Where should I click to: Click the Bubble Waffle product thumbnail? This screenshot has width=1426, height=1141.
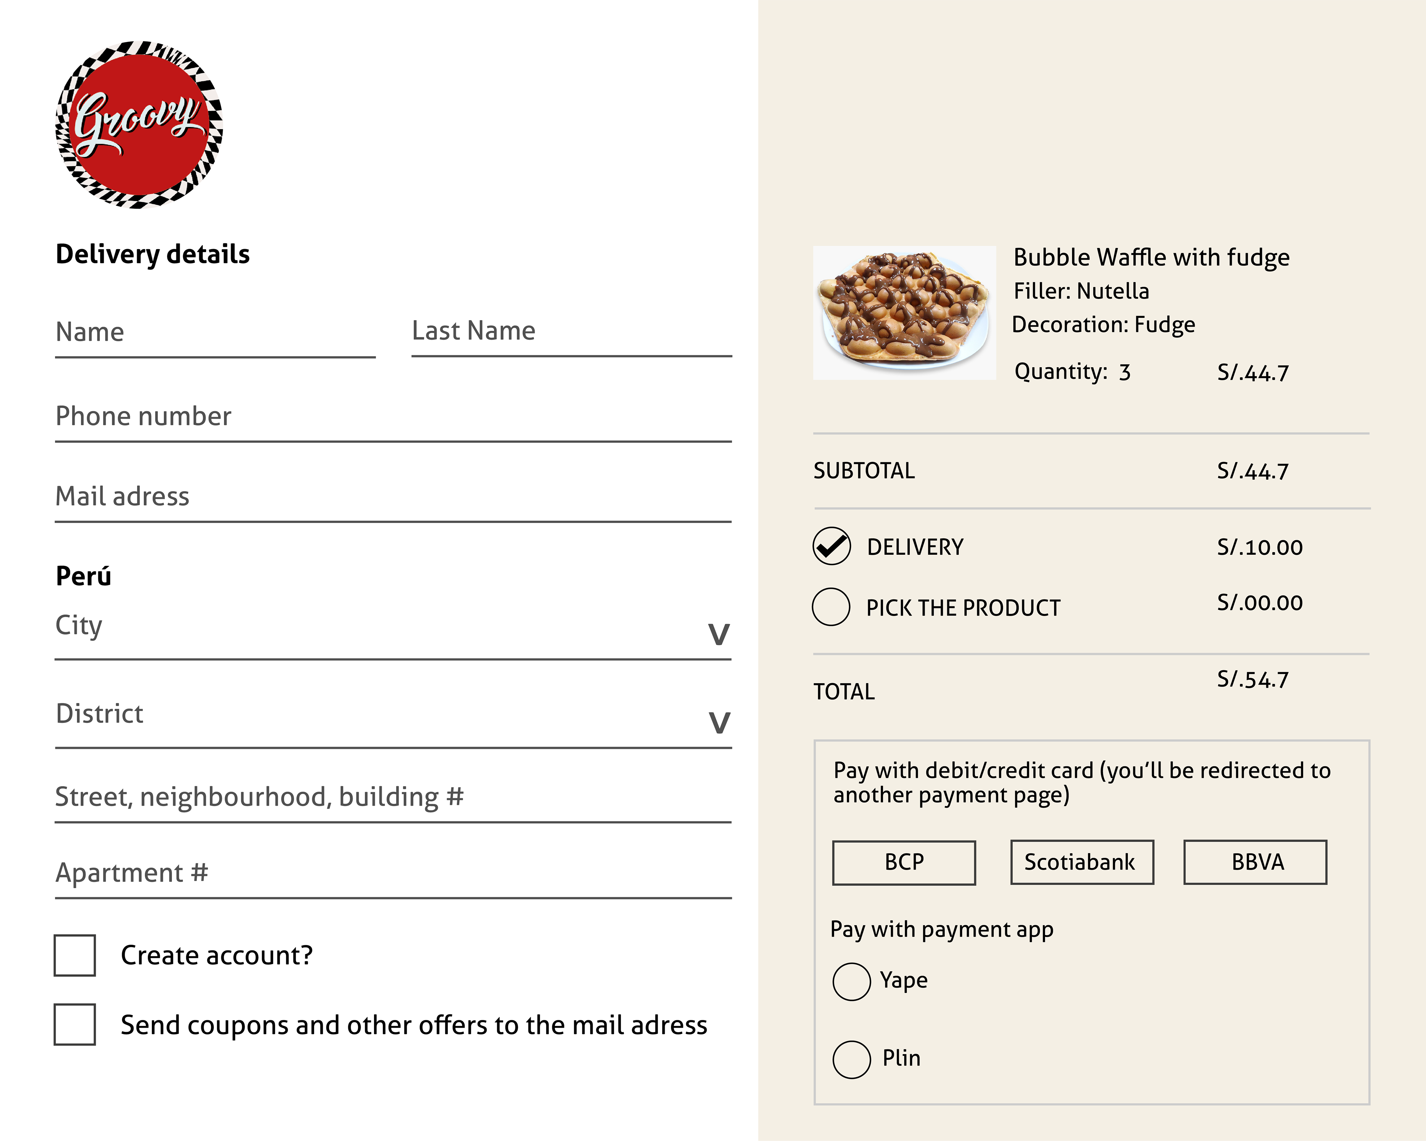[904, 313]
